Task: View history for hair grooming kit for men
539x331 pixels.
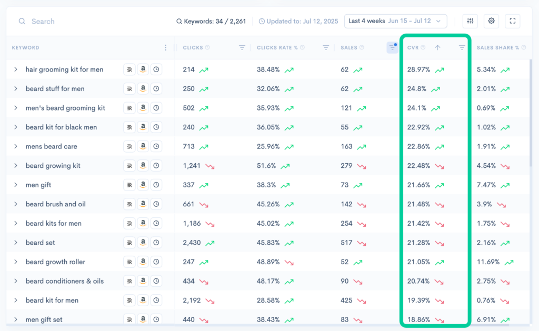Action: click(156, 69)
